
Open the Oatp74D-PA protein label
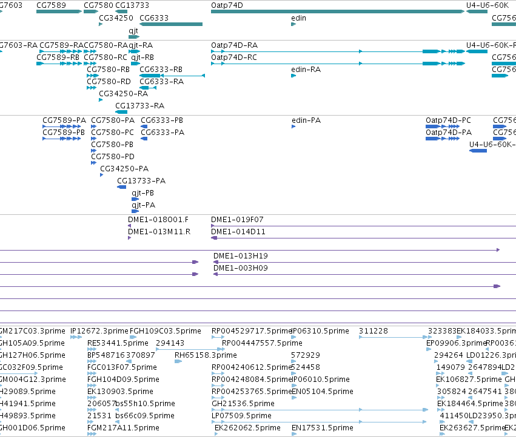point(449,133)
